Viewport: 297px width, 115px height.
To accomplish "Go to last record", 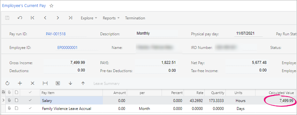I will pos(71,18).
